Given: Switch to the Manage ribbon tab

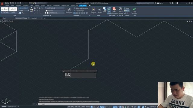Looking at the screenshot, I should click(37, 5).
